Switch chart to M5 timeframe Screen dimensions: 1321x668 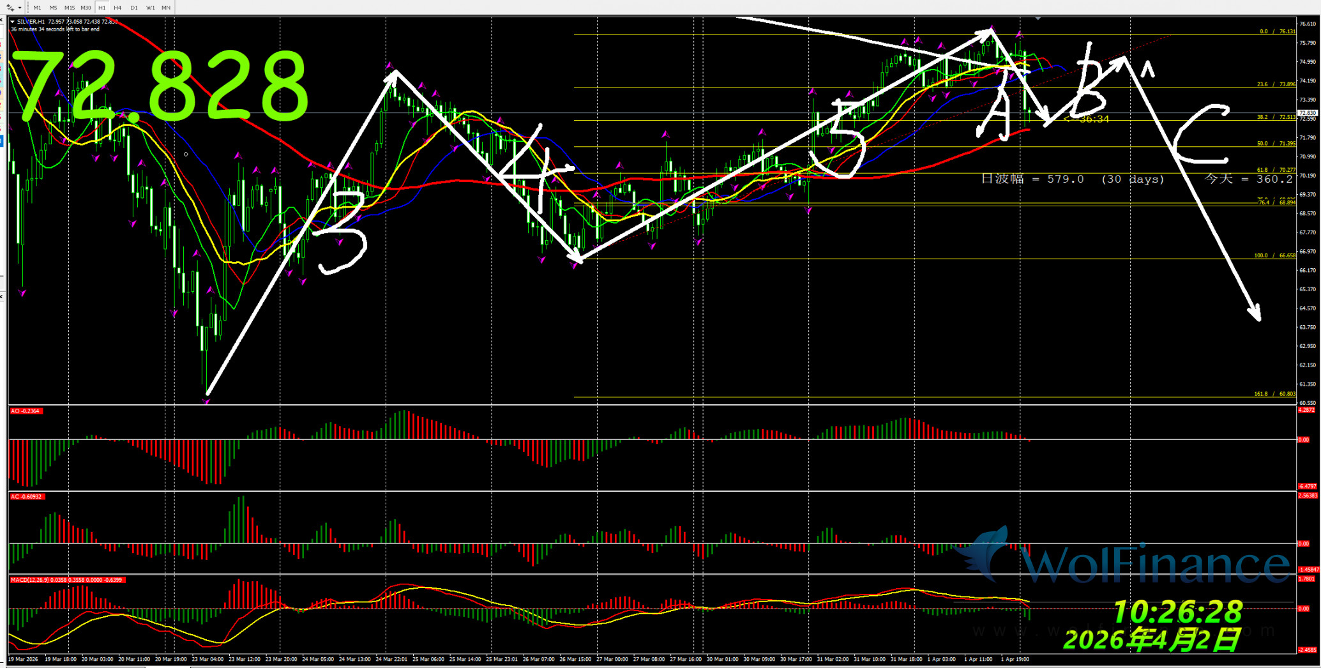pyautogui.click(x=53, y=8)
